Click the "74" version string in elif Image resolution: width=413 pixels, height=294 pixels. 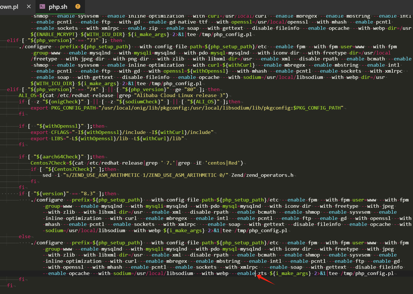click(x=93, y=89)
